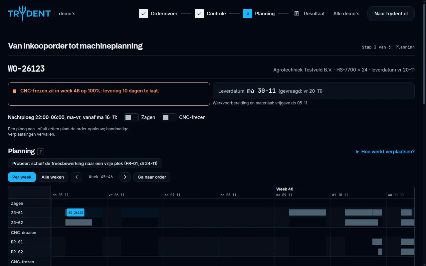Toggle night shift for CNC-frezen
Screen dimensions: 426x266
[169, 117]
